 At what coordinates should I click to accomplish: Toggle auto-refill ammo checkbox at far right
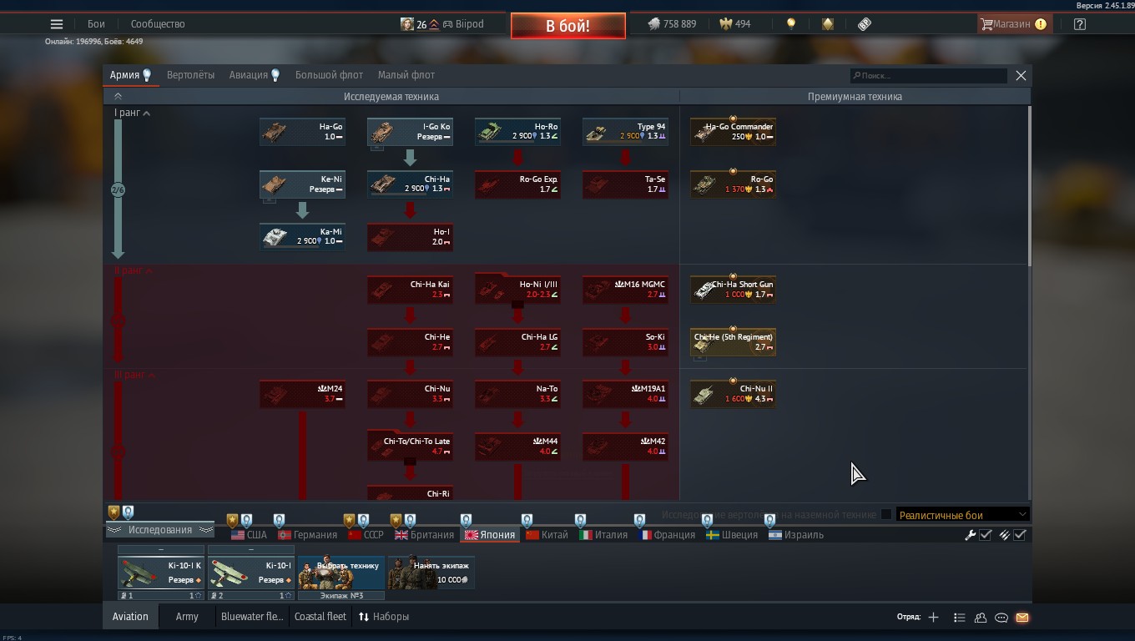1020,535
